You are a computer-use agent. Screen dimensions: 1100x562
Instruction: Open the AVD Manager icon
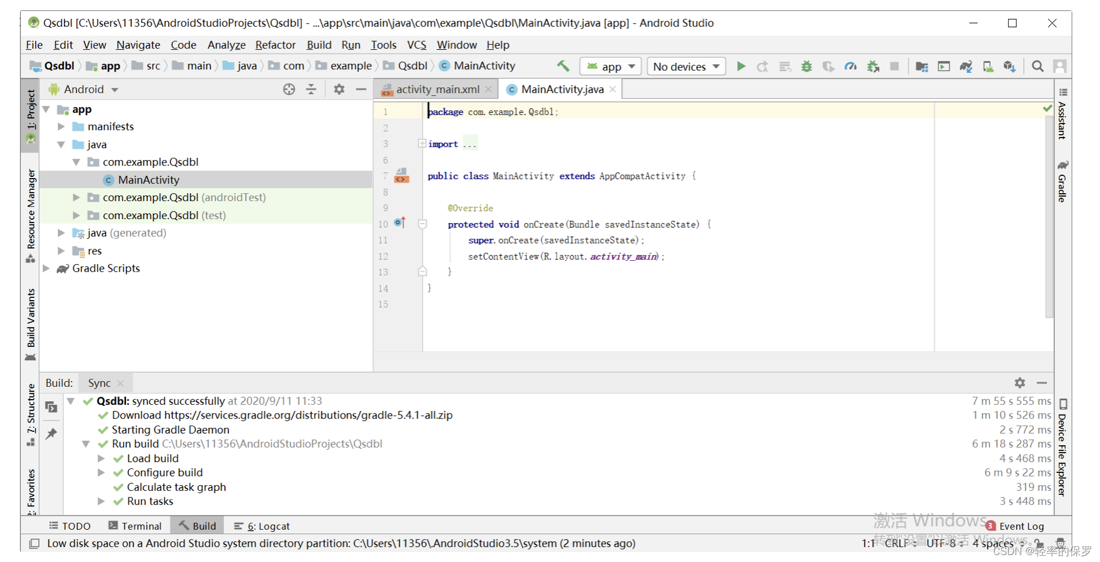click(988, 66)
